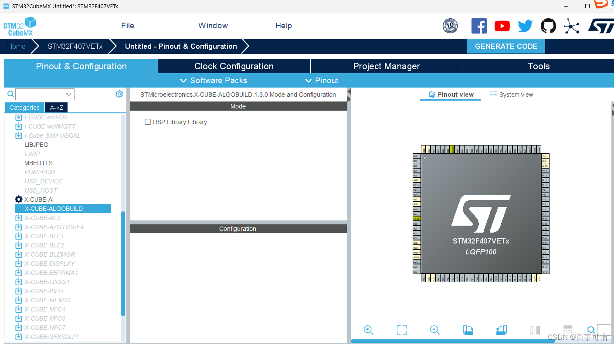Zoom in on the pinout view
Image resolution: width=614 pixels, height=345 pixels.
(368, 330)
